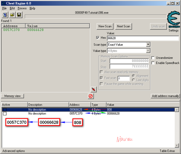Click address 0057C370 in the address table
Viewport: 181px width, 154px height.
pyautogui.click(x=76, y=114)
